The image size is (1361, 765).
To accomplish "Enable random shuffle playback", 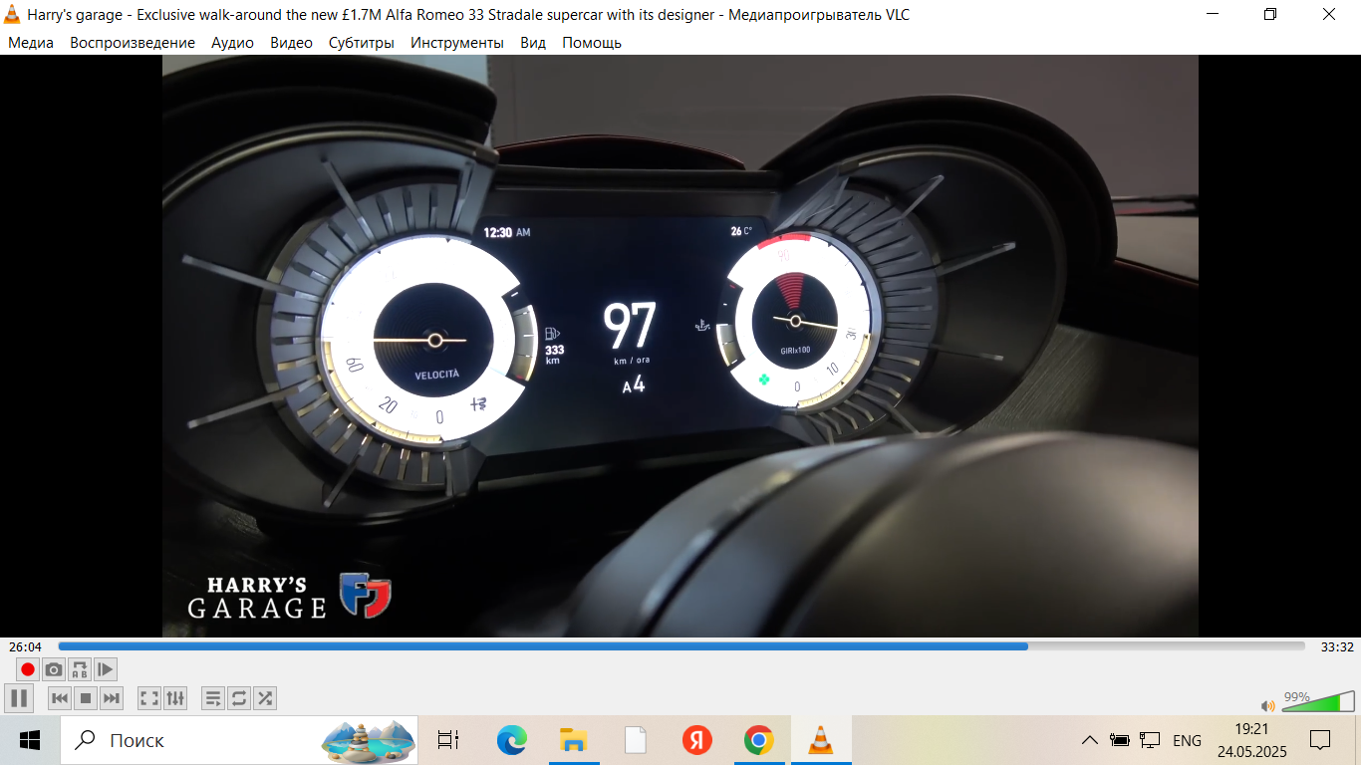I will point(265,698).
